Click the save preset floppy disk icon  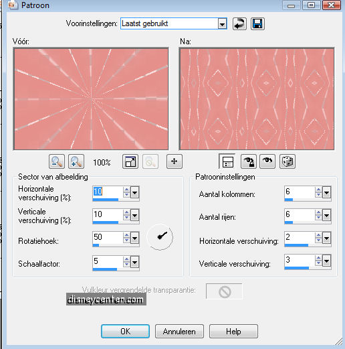click(257, 23)
